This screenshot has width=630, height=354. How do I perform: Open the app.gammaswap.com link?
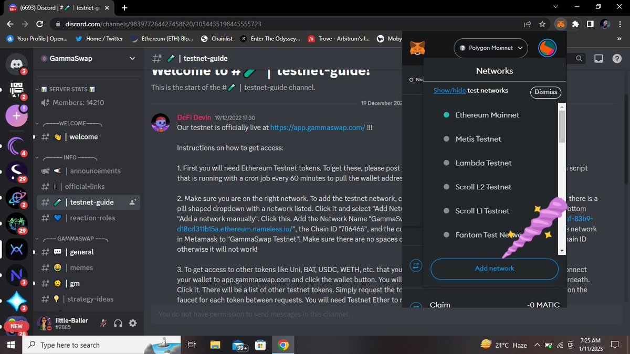click(x=318, y=127)
